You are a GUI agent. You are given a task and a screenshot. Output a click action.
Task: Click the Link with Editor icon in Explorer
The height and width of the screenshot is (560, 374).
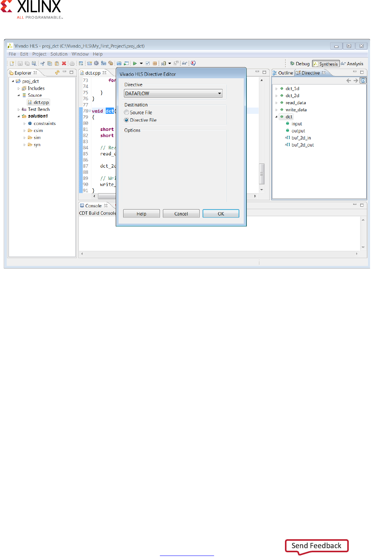tap(57, 72)
